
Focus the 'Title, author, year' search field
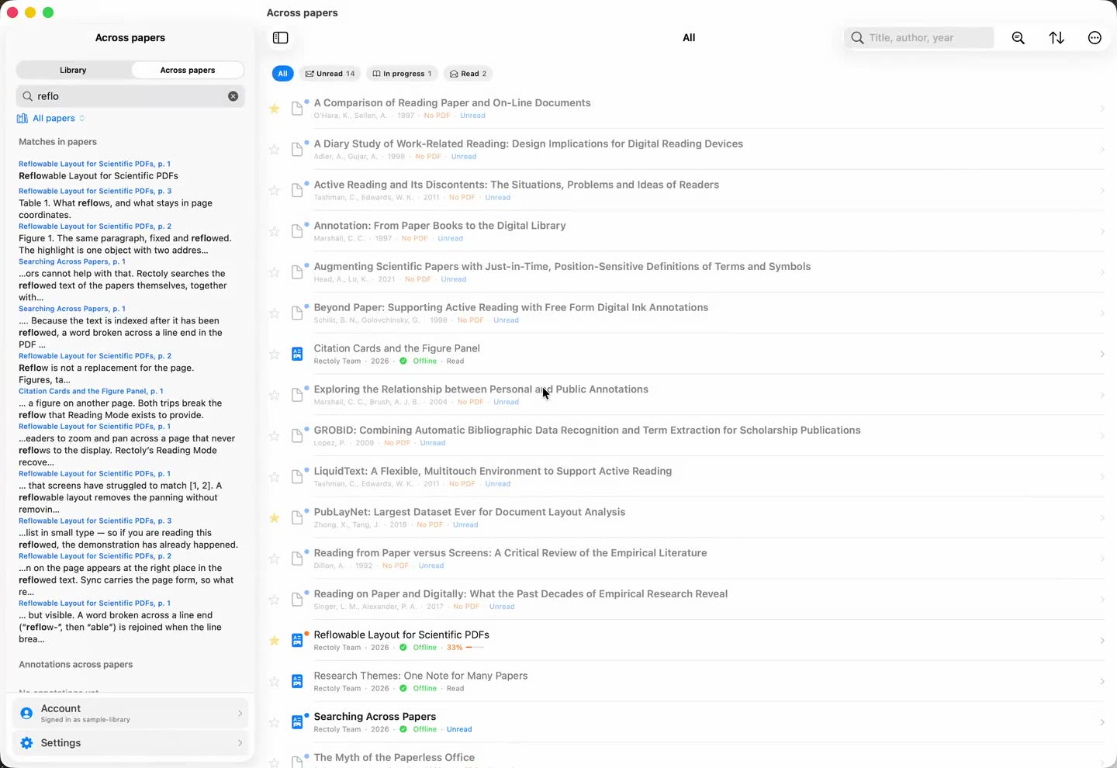point(919,38)
